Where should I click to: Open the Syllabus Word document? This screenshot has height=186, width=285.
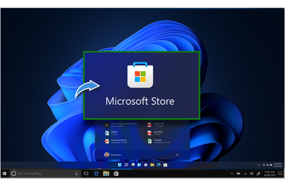tap(111, 133)
